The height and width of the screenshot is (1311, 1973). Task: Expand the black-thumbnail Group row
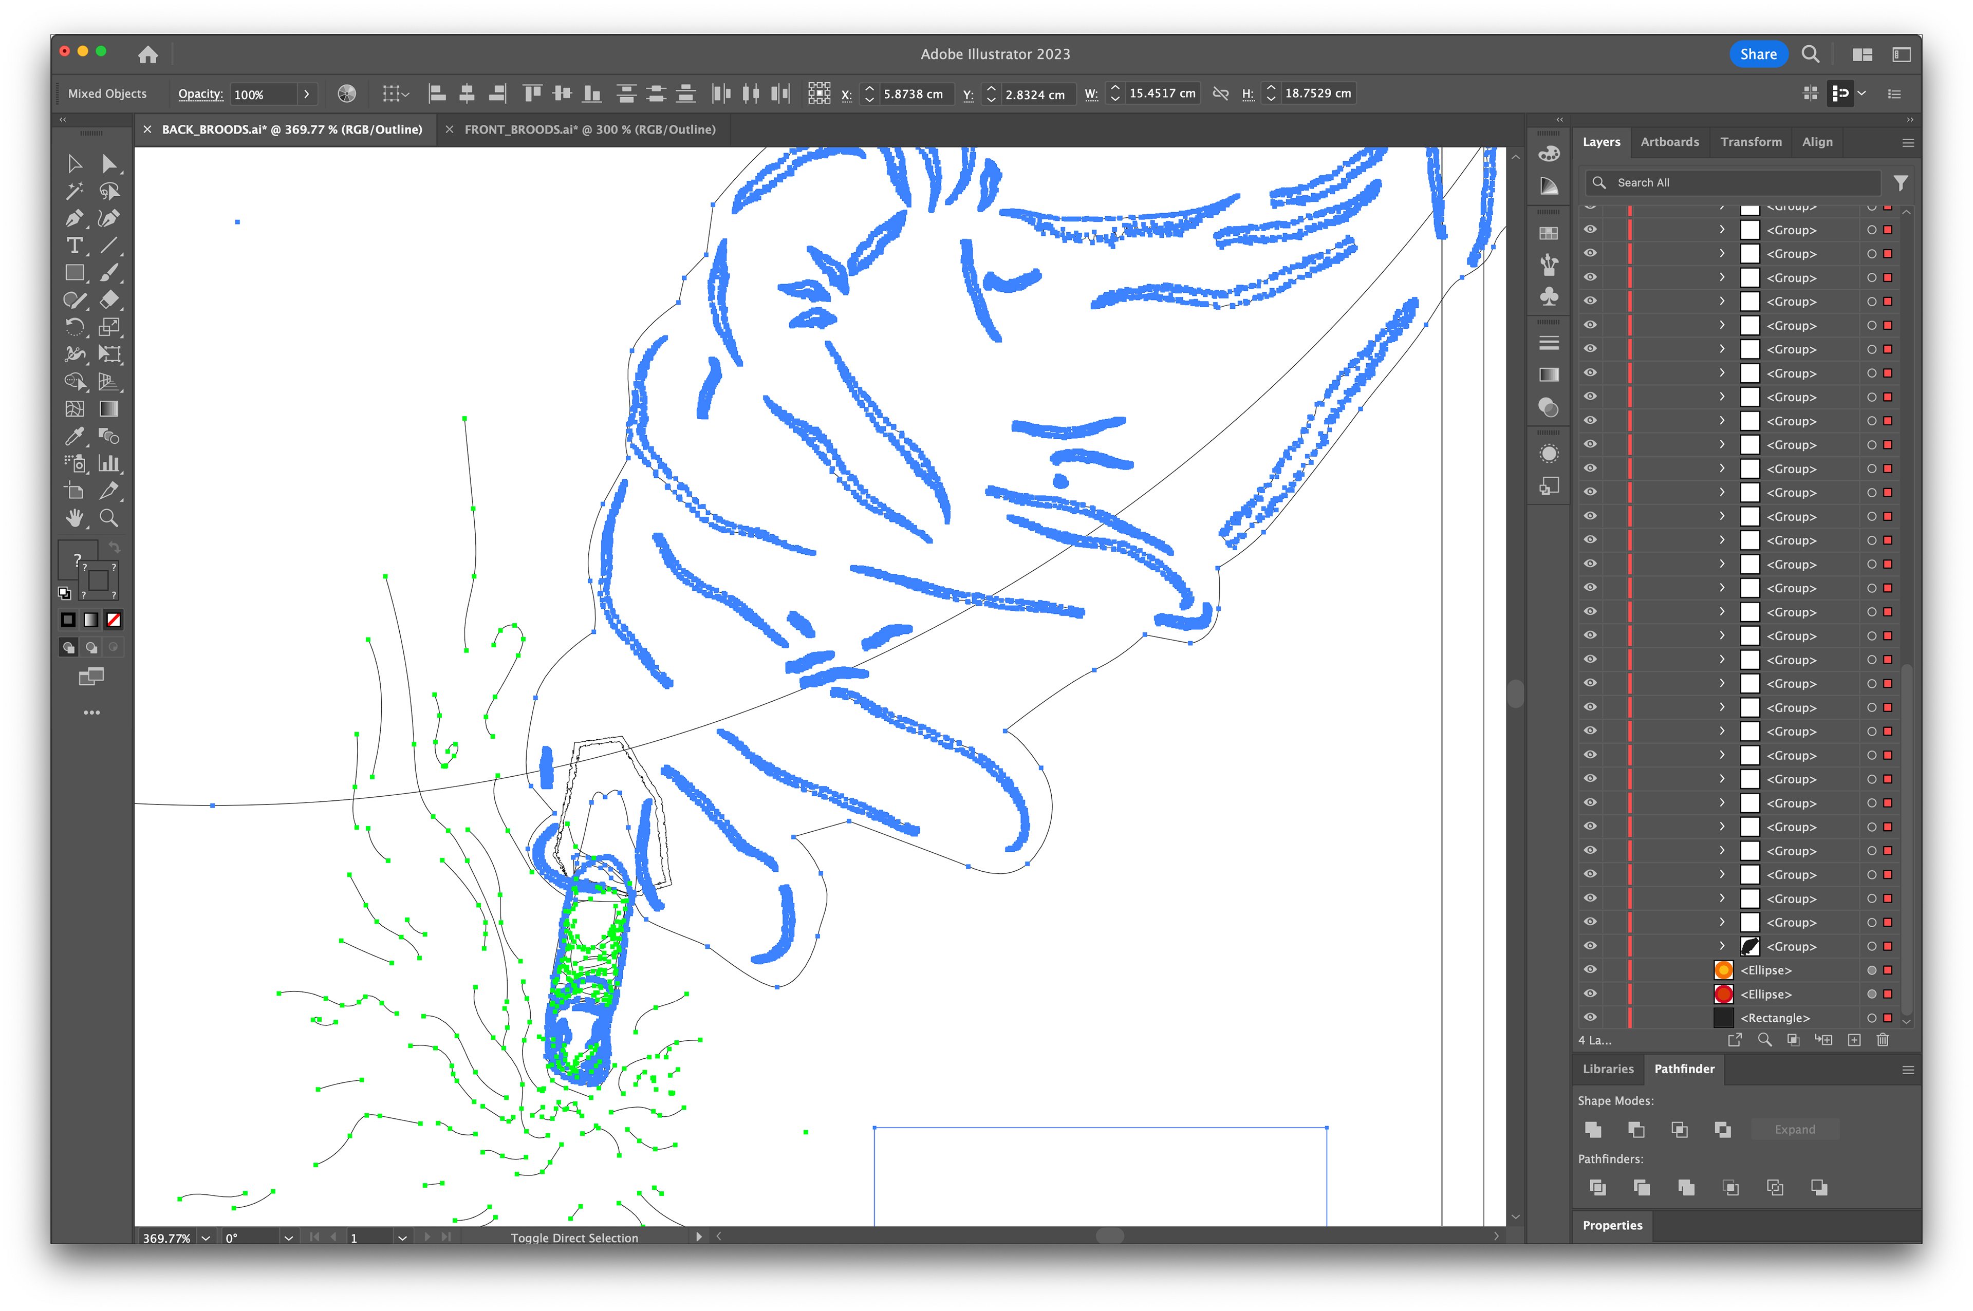click(x=1722, y=946)
